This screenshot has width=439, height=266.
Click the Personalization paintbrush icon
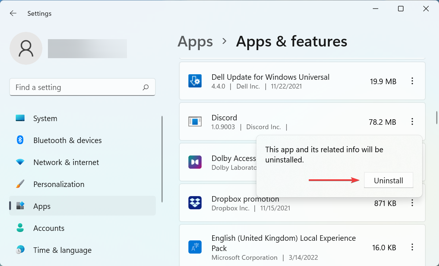click(20, 184)
